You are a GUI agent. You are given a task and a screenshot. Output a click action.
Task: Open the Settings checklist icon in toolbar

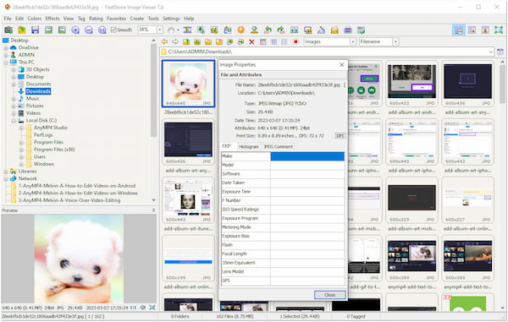pos(362,30)
